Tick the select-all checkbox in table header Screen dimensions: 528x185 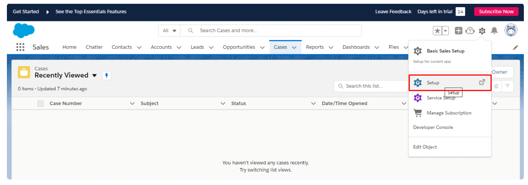point(41,104)
